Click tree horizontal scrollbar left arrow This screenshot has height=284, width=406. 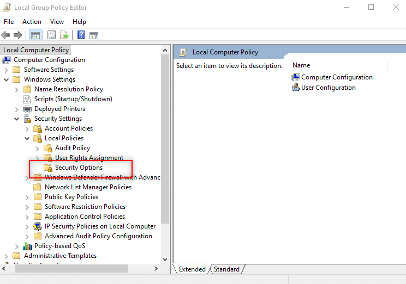tap(4, 269)
